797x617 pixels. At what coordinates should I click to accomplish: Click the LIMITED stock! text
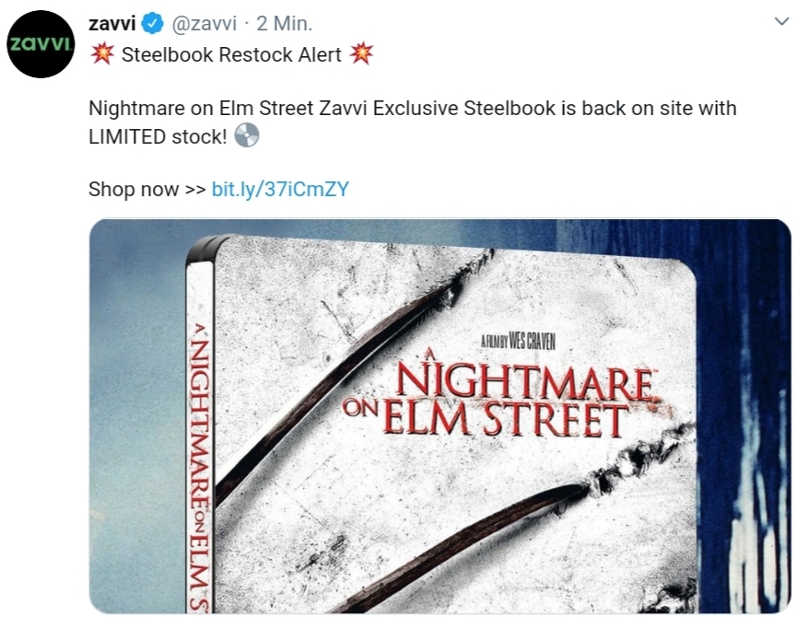tap(158, 136)
